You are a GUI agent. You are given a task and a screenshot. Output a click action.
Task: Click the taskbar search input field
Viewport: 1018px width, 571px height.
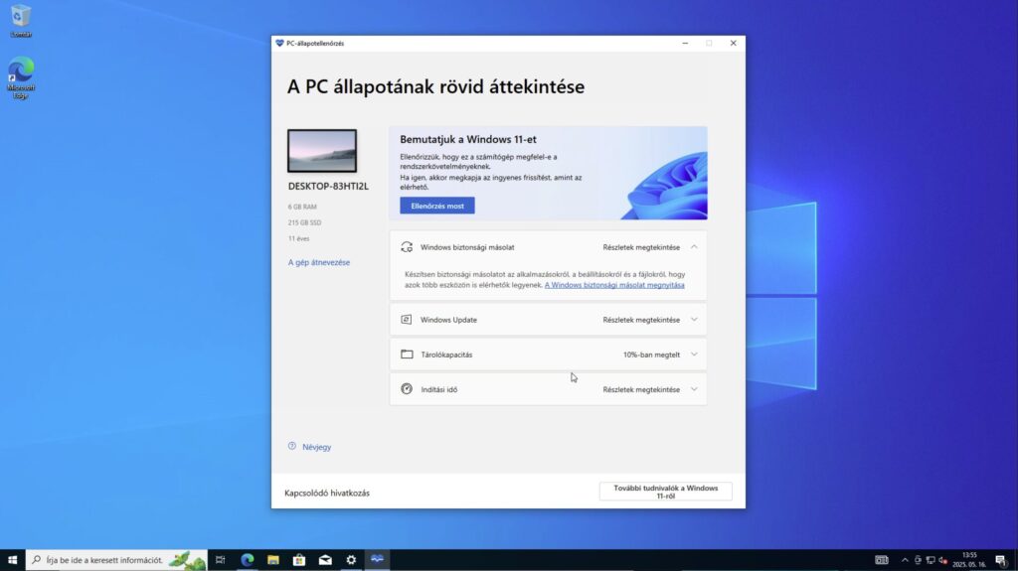pos(117,560)
